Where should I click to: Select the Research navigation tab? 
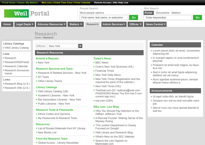(93, 24)
